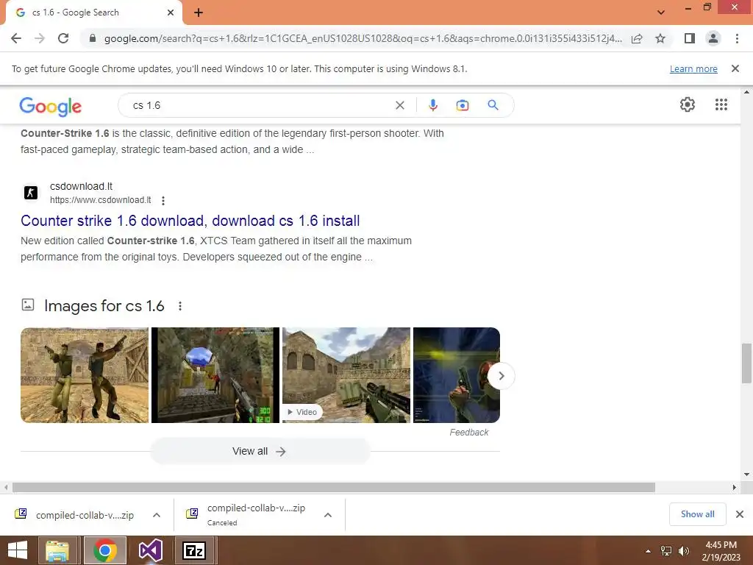Open the second thumbnail showing tunnel gameplay
Screen dimensions: 753x565
click(215, 375)
